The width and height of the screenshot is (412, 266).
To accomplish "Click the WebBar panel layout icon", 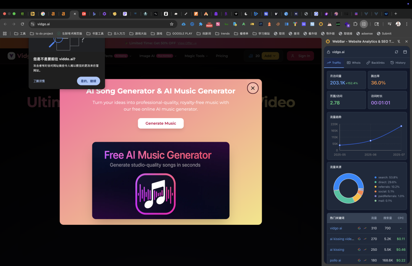I will pos(405,52).
